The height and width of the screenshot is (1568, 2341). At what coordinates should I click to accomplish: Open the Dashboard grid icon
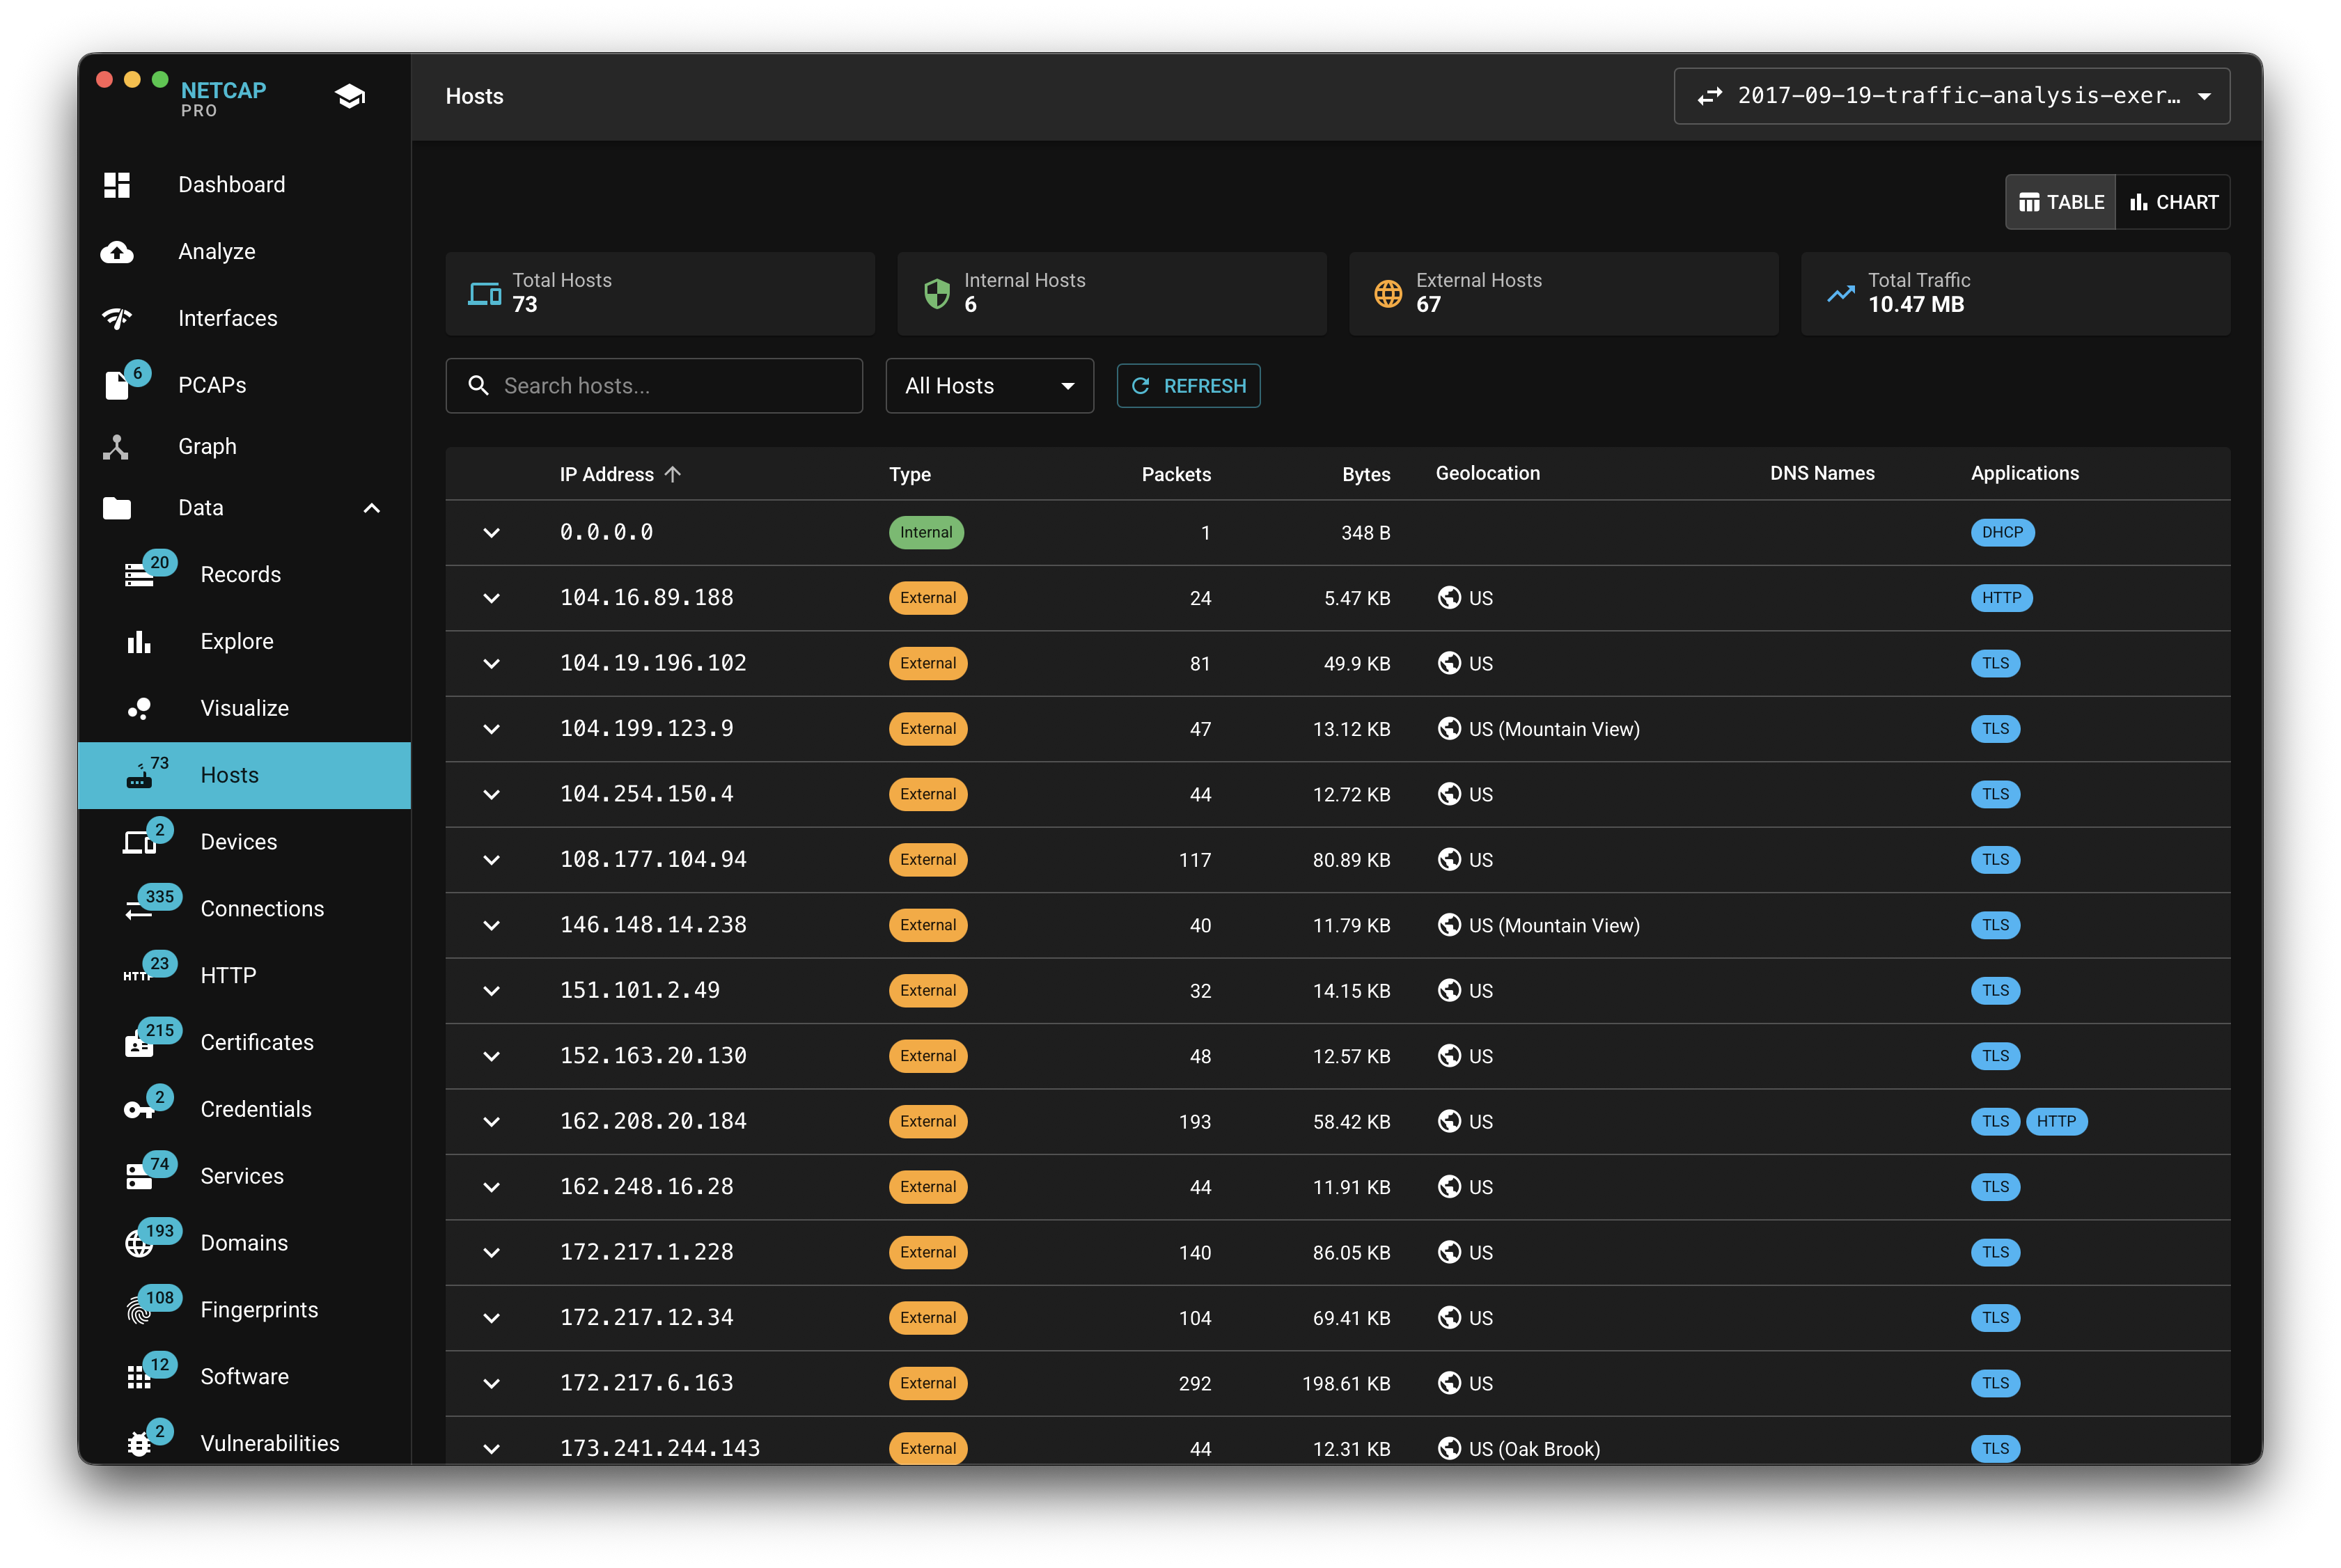(117, 185)
